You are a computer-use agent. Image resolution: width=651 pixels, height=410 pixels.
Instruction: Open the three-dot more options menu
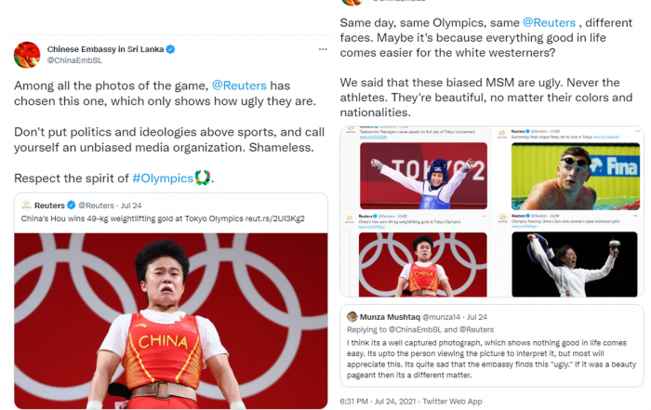(x=323, y=49)
